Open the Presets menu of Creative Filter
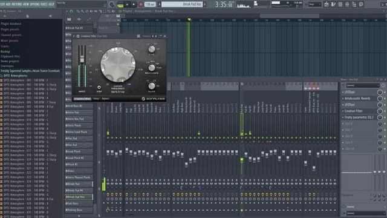The height and width of the screenshot is (218, 387). click(x=146, y=36)
